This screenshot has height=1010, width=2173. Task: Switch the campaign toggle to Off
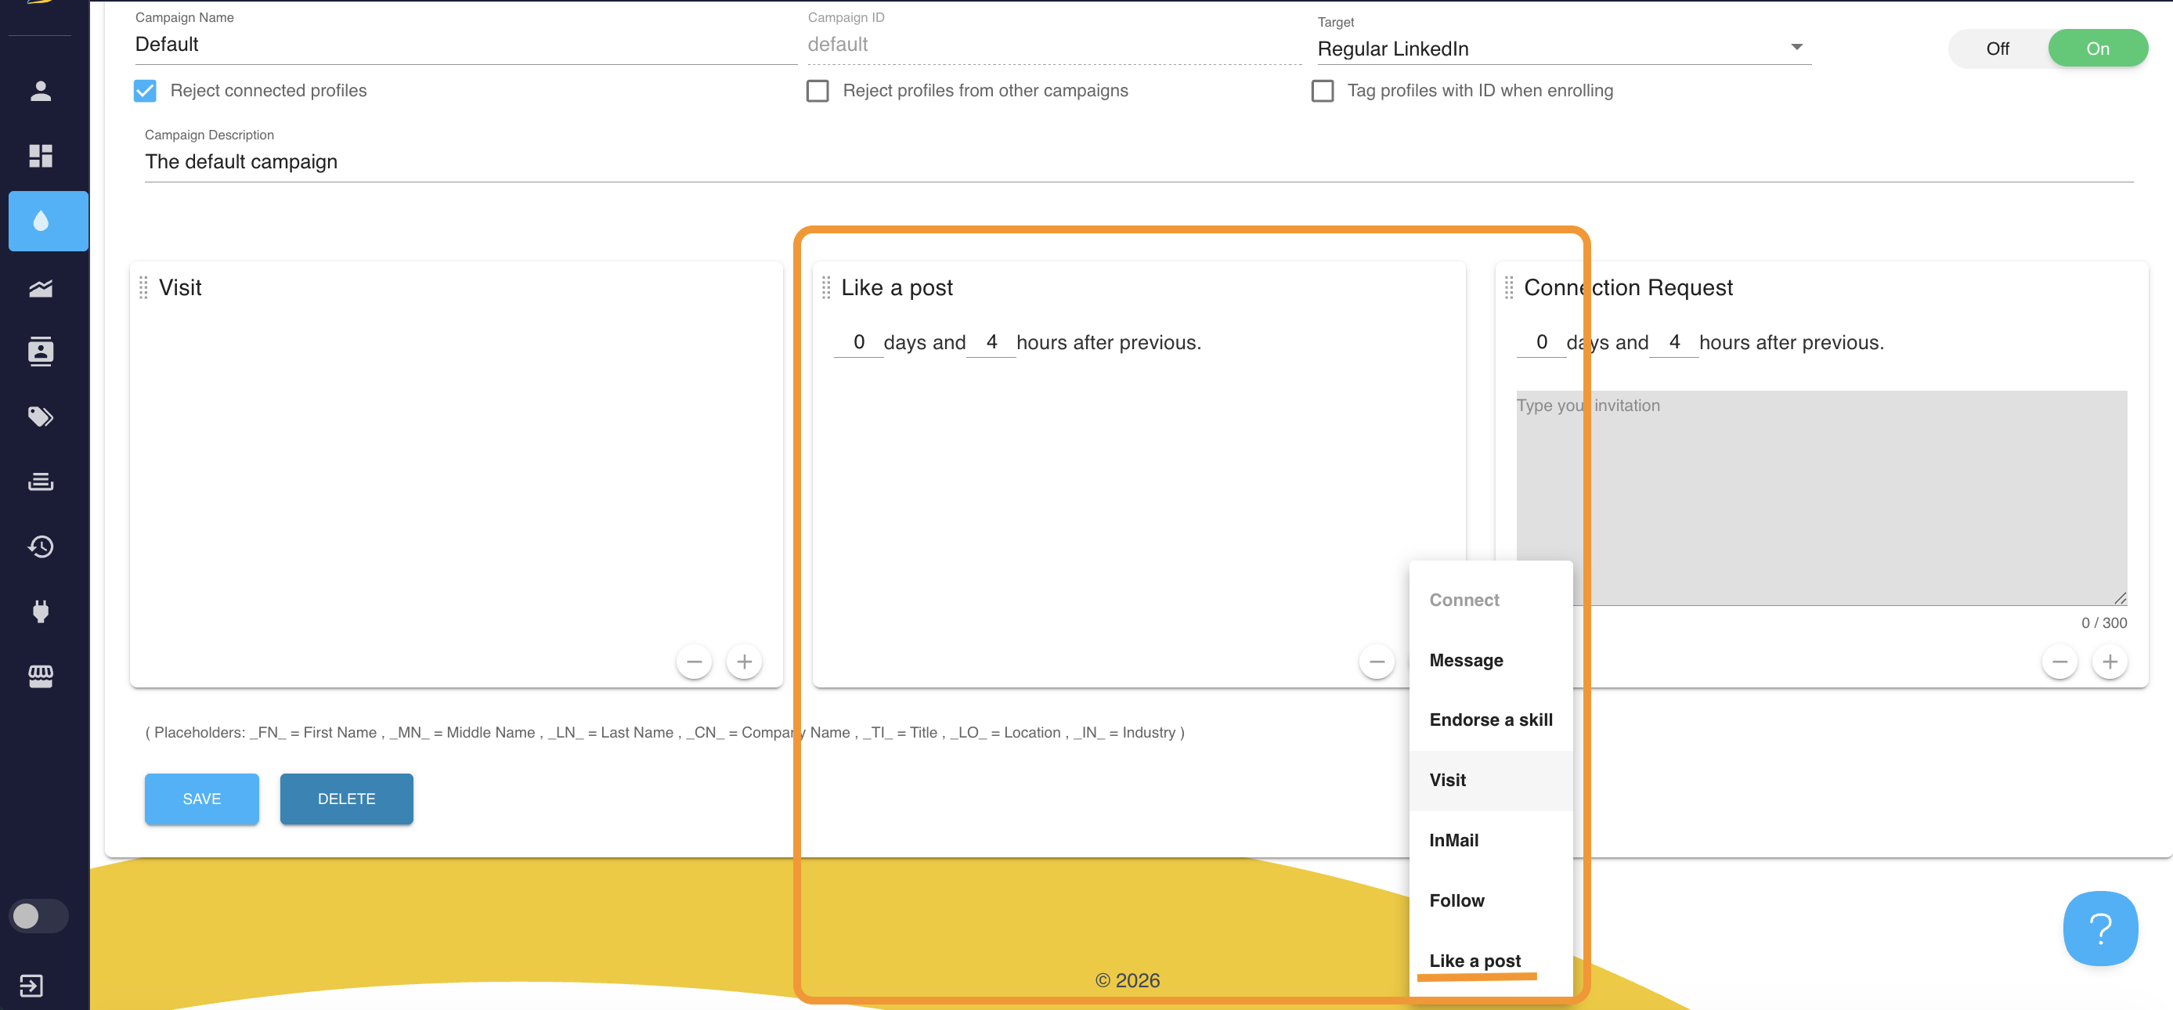click(1997, 49)
